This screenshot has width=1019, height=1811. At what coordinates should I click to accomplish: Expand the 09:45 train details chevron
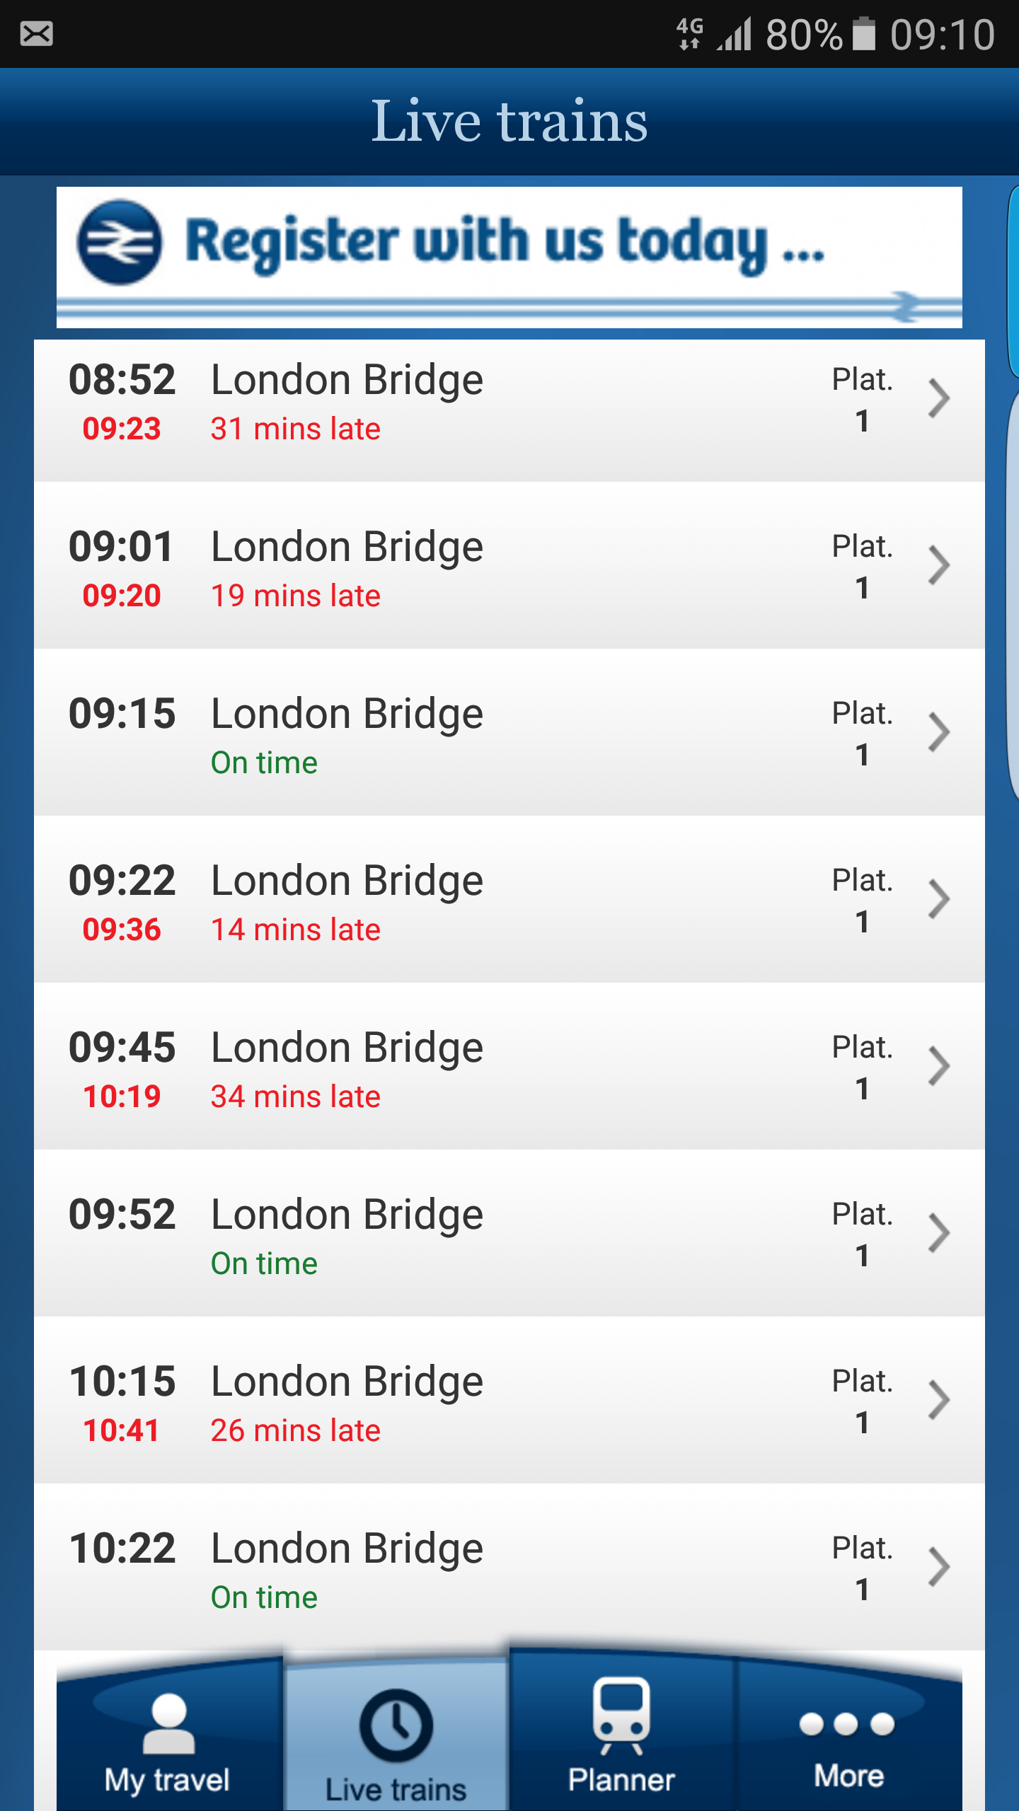(938, 1067)
